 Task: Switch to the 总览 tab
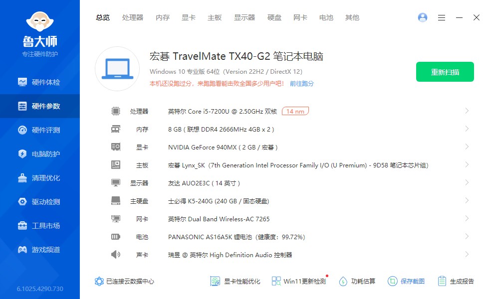click(x=103, y=18)
